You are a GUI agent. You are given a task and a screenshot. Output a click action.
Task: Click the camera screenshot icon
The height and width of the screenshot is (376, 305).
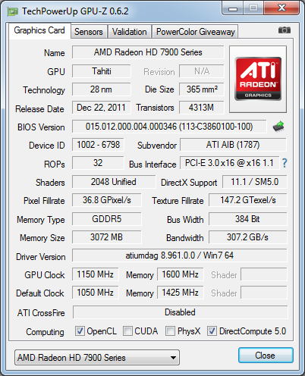tap(285, 30)
